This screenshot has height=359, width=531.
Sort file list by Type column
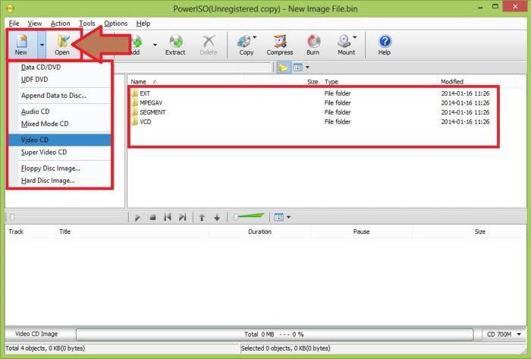click(379, 82)
